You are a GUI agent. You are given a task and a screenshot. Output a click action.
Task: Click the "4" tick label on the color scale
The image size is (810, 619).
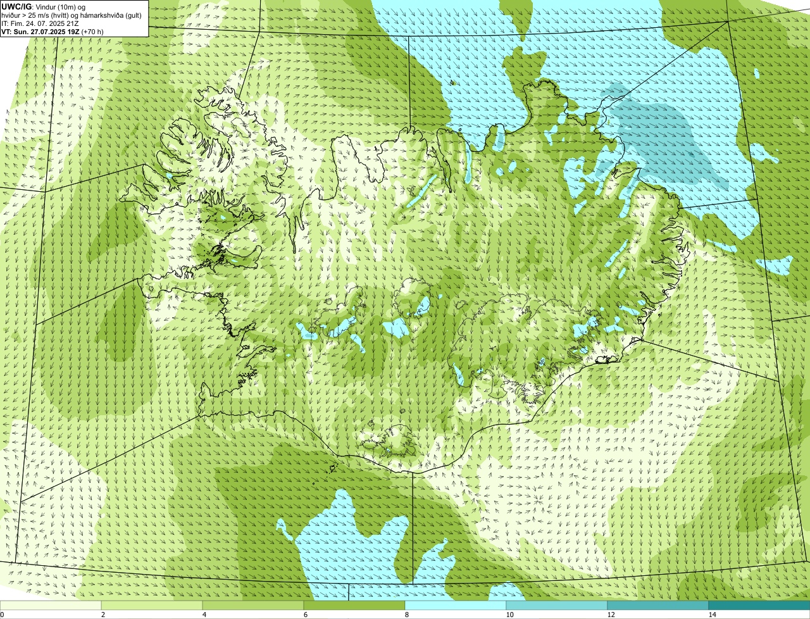204,615
